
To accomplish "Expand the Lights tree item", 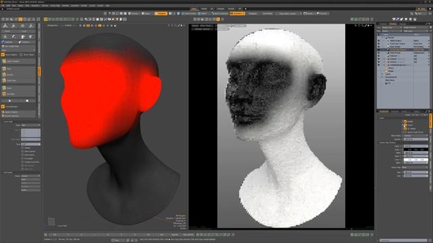I will (x=382, y=74).
